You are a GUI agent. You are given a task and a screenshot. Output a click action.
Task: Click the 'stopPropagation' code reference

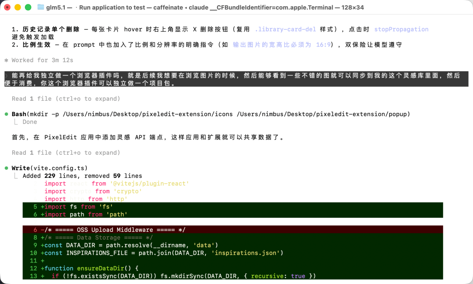(x=401, y=29)
